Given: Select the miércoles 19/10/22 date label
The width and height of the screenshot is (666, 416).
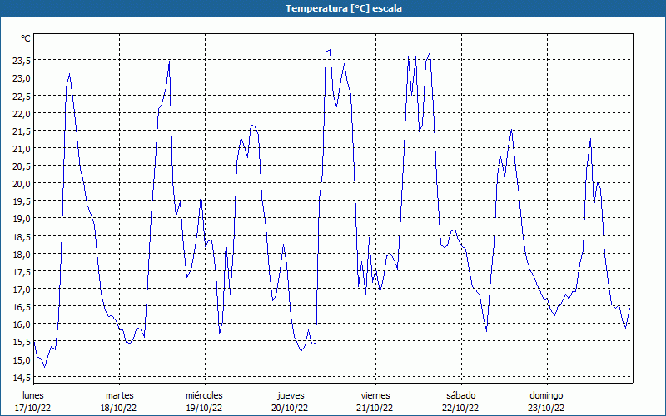Looking at the screenshot, I should (x=204, y=402).
